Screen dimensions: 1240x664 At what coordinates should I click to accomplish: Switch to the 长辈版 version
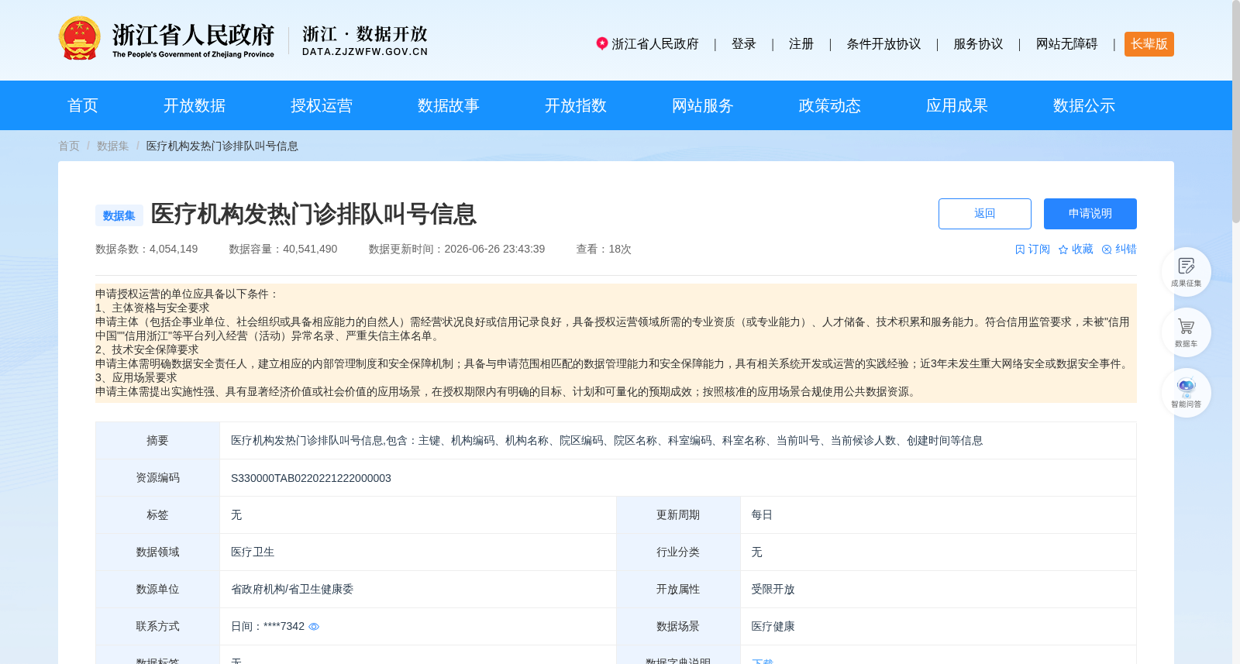(x=1149, y=44)
